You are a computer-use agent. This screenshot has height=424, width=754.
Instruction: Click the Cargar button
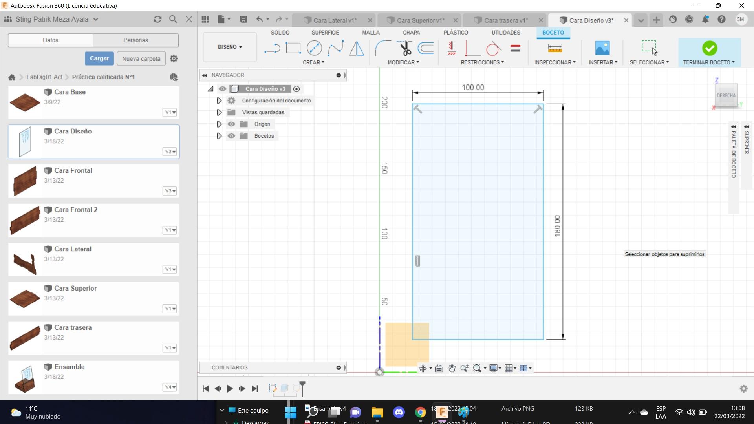tap(99, 58)
